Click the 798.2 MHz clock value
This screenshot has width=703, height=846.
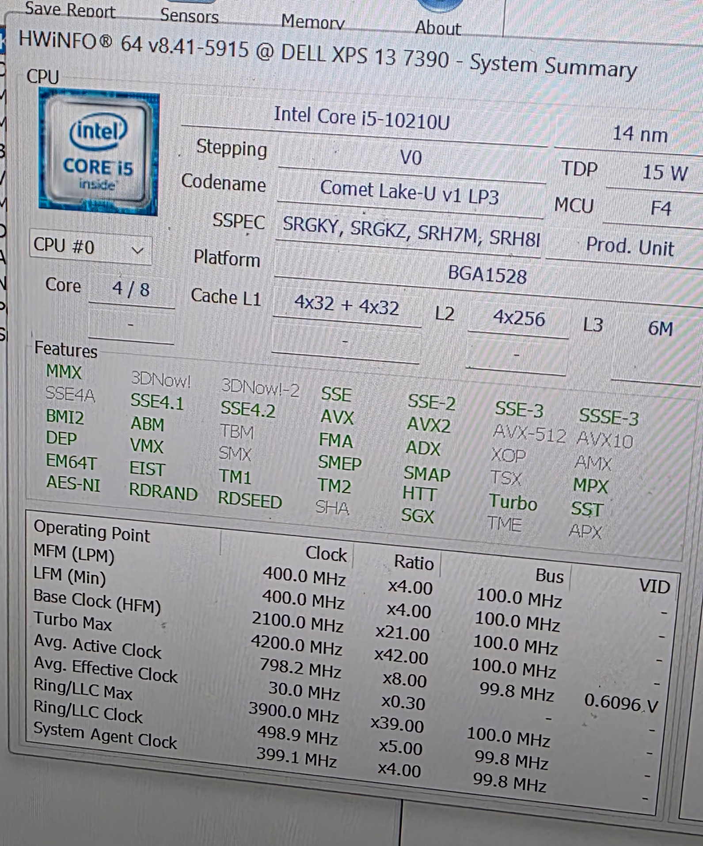(300, 668)
